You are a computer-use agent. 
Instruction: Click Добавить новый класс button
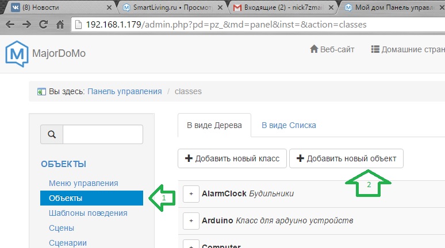coord(232,158)
